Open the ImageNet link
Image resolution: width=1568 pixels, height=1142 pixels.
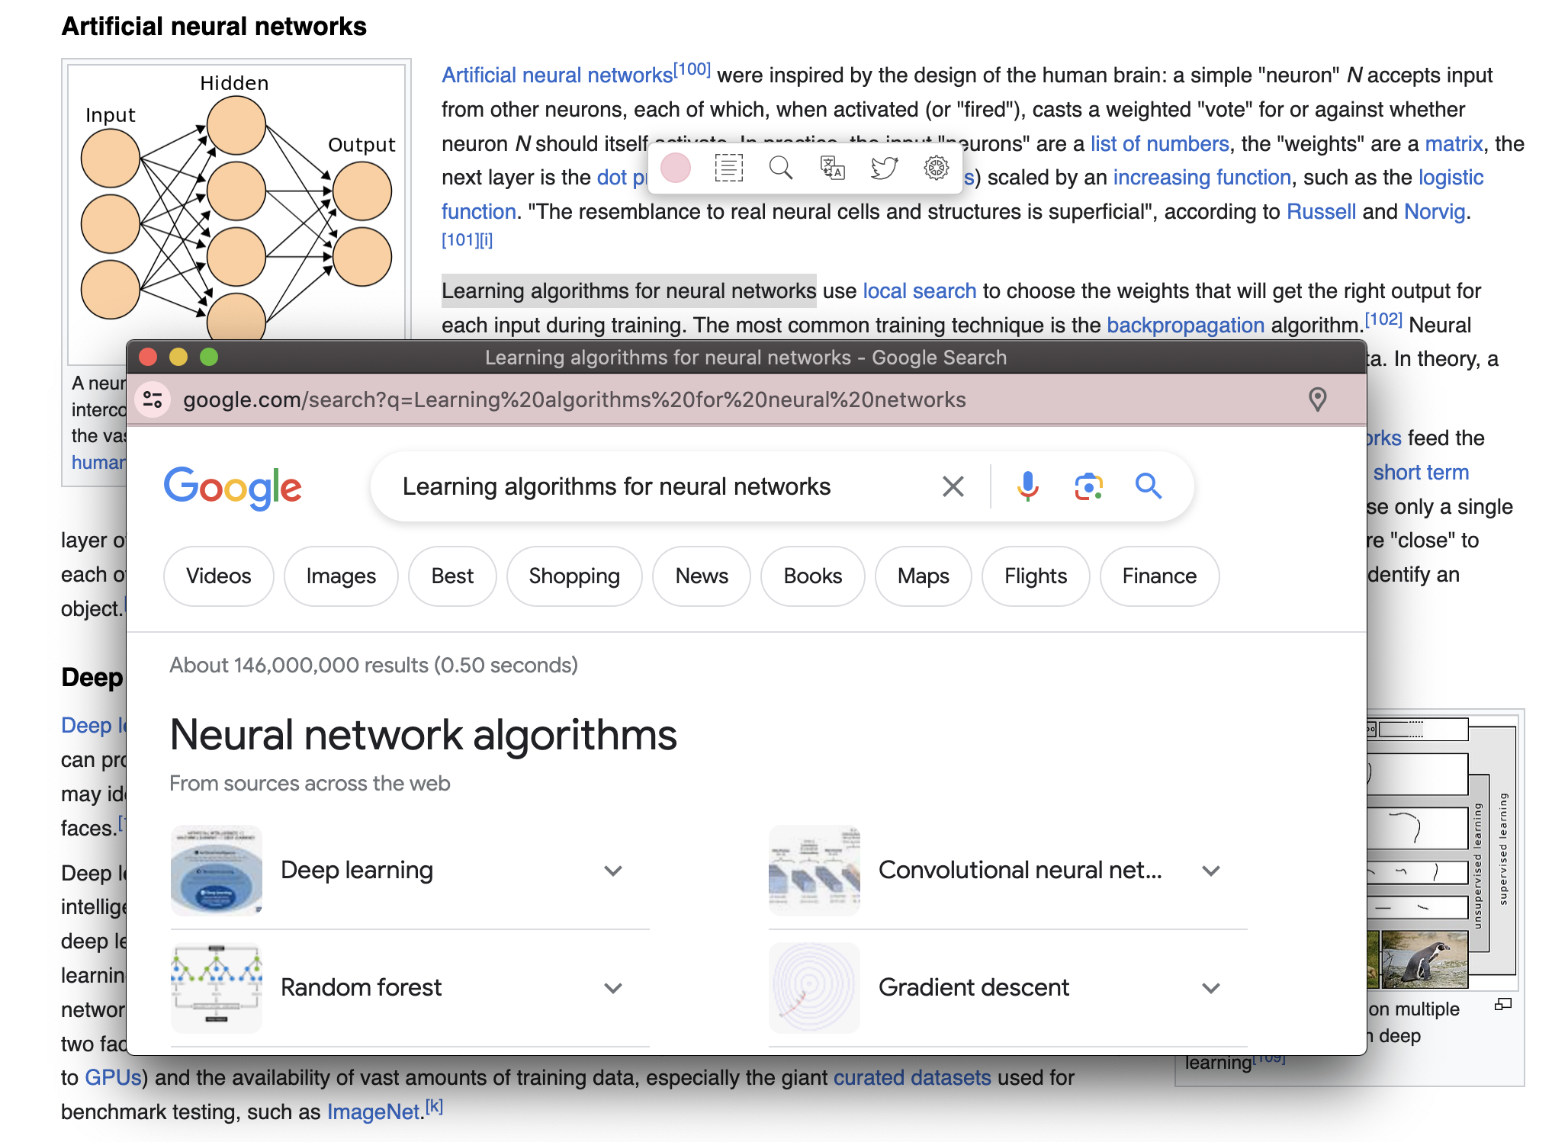click(x=374, y=1112)
